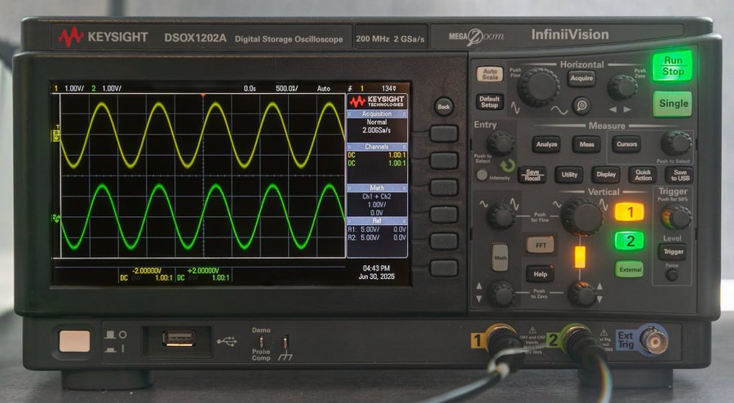Push the large Horizontal scale knob

[539, 87]
